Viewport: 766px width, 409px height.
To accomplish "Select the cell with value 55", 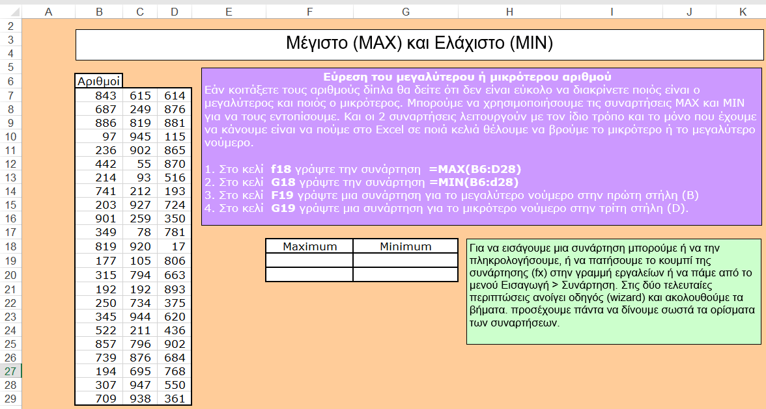I will [x=140, y=165].
